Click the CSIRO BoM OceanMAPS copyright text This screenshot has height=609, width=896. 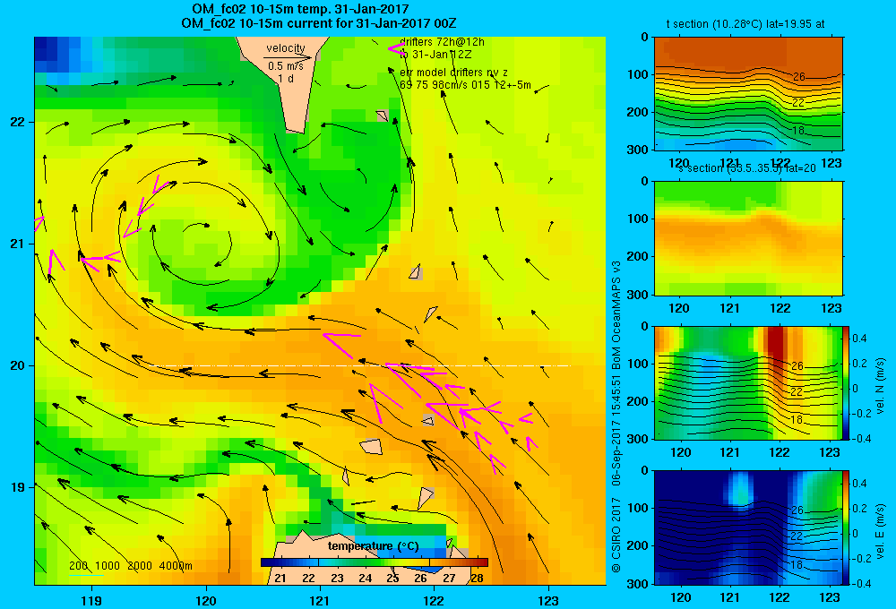coord(616,416)
